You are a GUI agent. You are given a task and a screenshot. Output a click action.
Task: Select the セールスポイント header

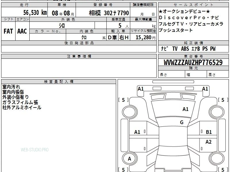pos(193,5)
